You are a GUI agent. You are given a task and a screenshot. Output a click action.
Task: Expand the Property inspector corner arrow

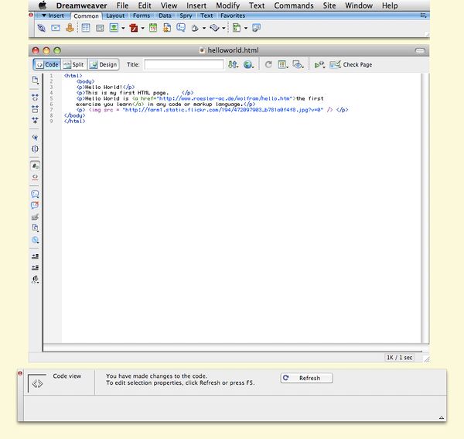tap(441, 417)
